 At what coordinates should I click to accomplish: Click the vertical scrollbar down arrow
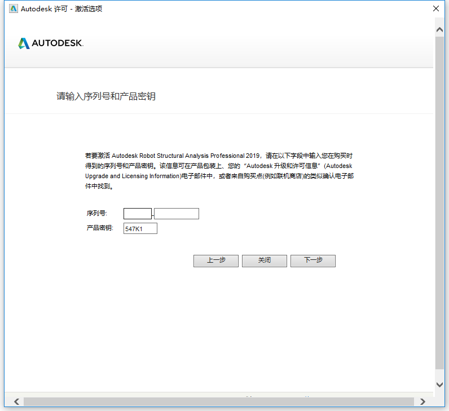(439, 385)
